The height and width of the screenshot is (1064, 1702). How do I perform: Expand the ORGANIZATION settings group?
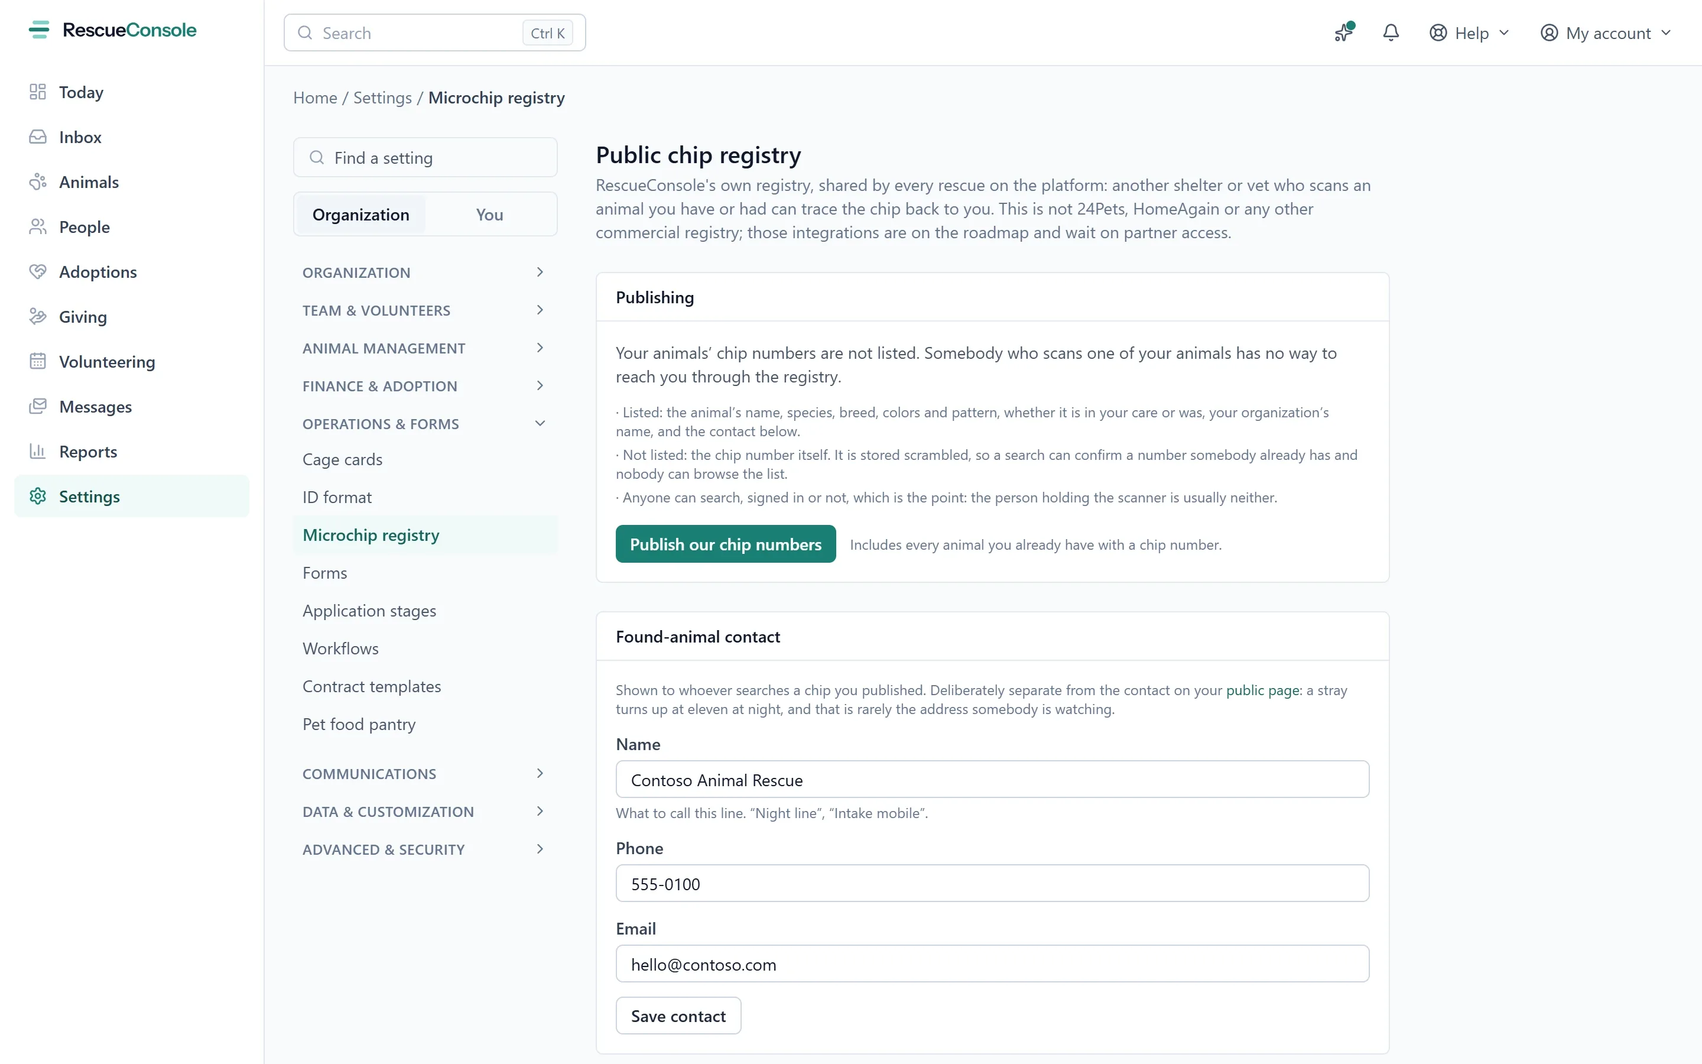tap(425, 273)
